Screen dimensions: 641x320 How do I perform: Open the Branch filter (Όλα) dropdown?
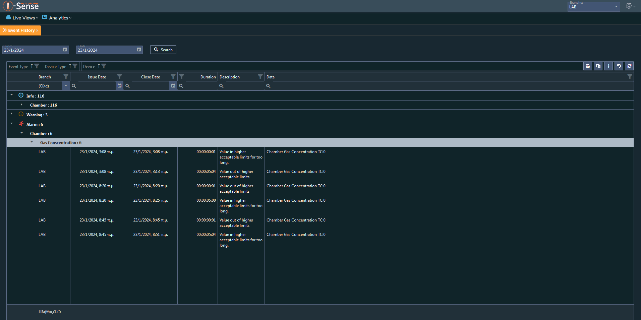pyautogui.click(x=66, y=86)
